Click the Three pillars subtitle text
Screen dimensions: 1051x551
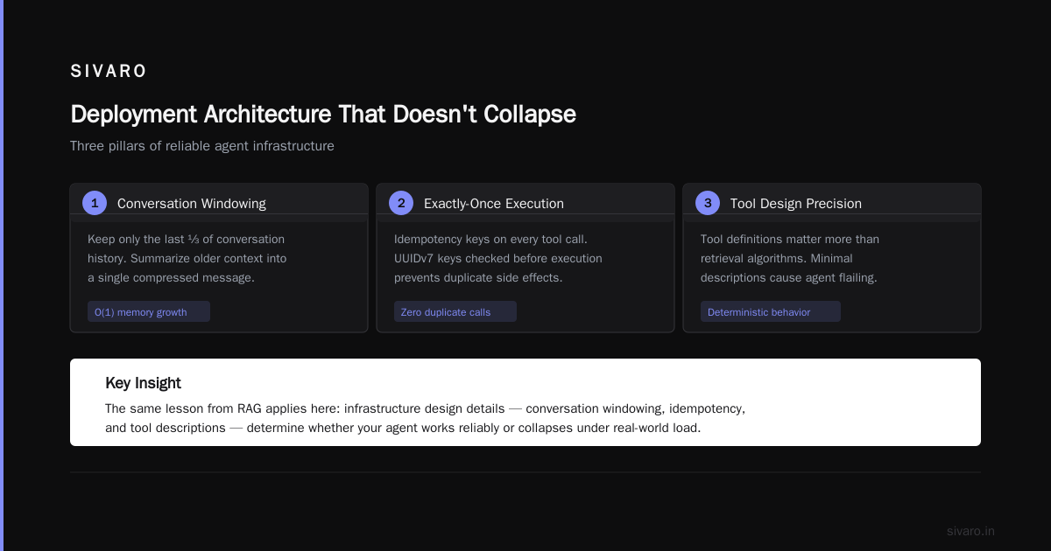click(x=202, y=146)
